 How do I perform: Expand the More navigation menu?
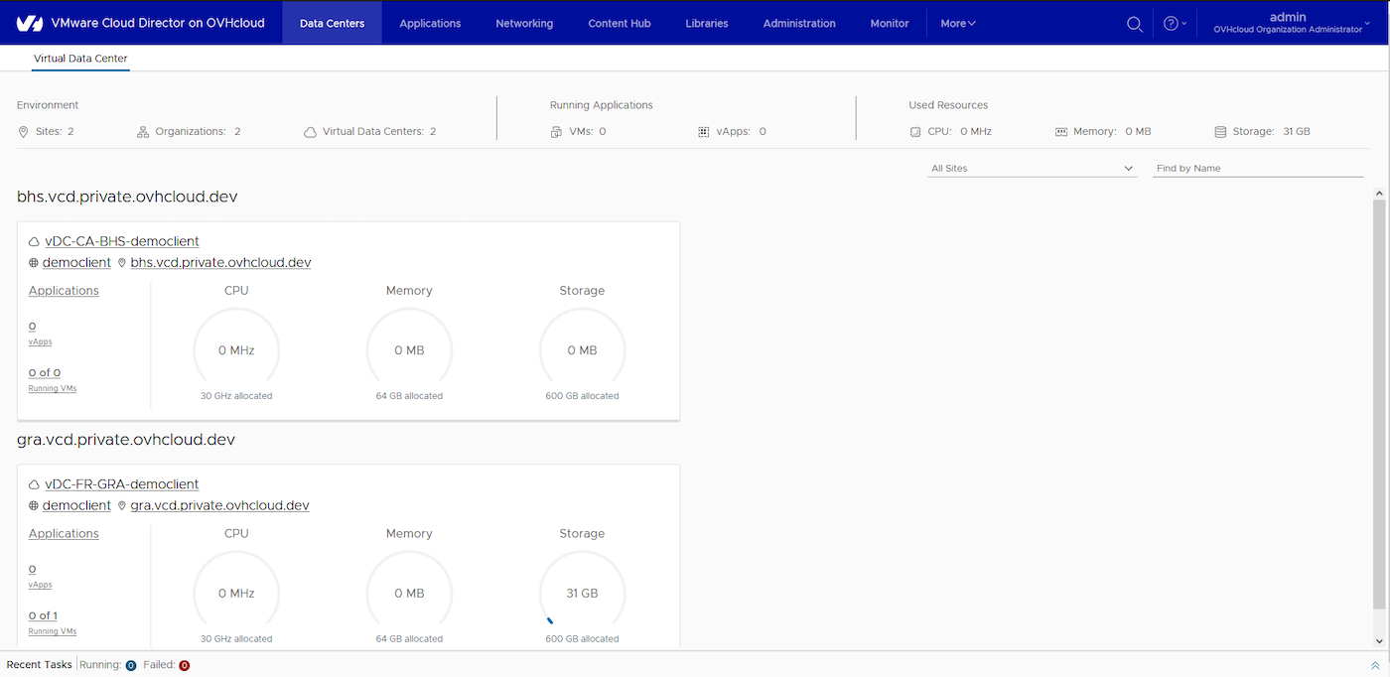(957, 24)
